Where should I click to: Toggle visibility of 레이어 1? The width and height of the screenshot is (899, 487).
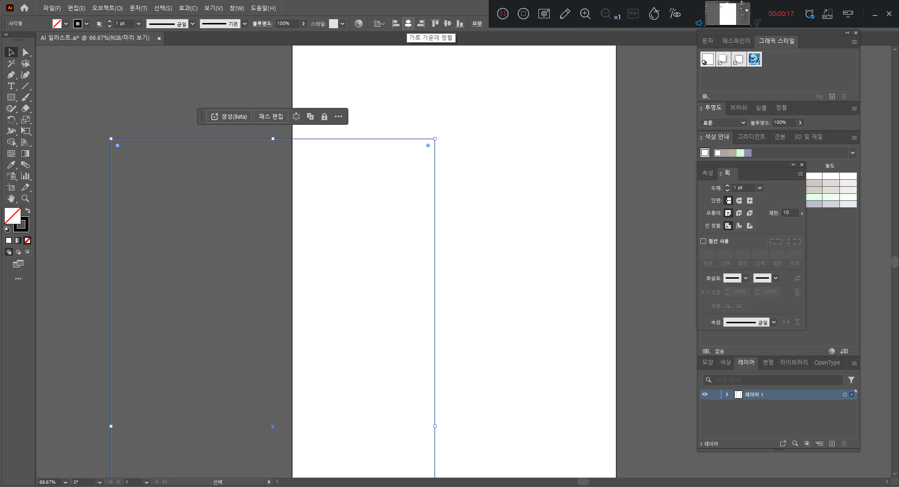pyautogui.click(x=705, y=395)
